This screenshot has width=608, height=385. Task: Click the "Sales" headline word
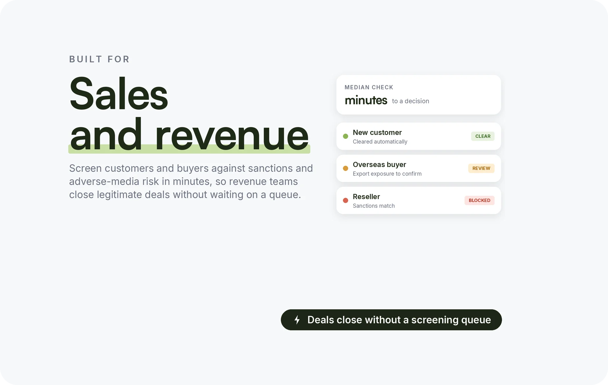119,94
